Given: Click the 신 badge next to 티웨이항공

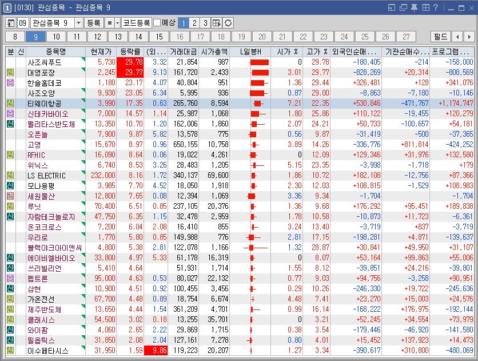Looking at the screenshot, I should [10, 104].
